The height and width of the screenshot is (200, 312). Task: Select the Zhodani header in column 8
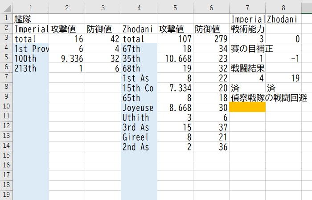[283, 19]
